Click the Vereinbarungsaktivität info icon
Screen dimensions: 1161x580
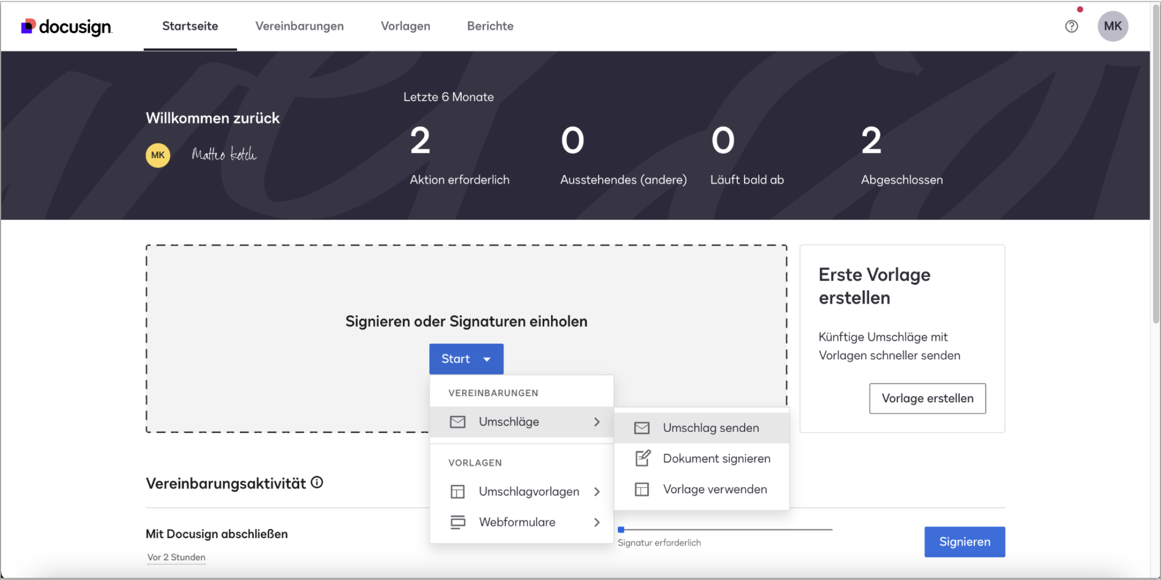tap(317, 482)
